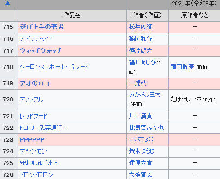
Task: Open author link 三浦糀
Action: [138, 83]
